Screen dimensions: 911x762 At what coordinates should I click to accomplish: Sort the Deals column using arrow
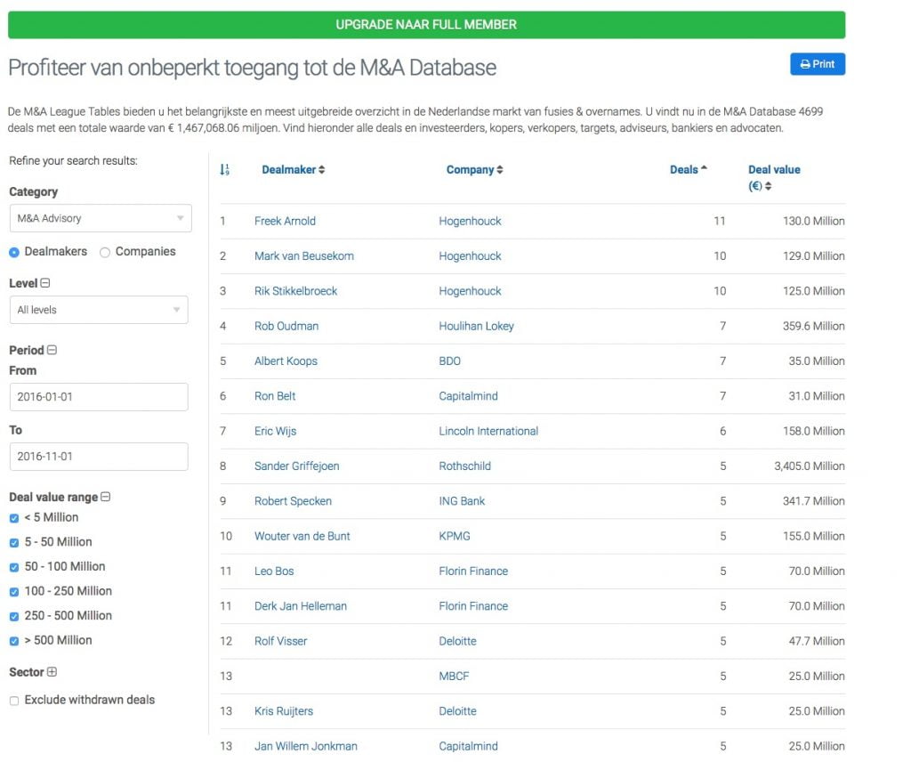[x=704, y=168]
